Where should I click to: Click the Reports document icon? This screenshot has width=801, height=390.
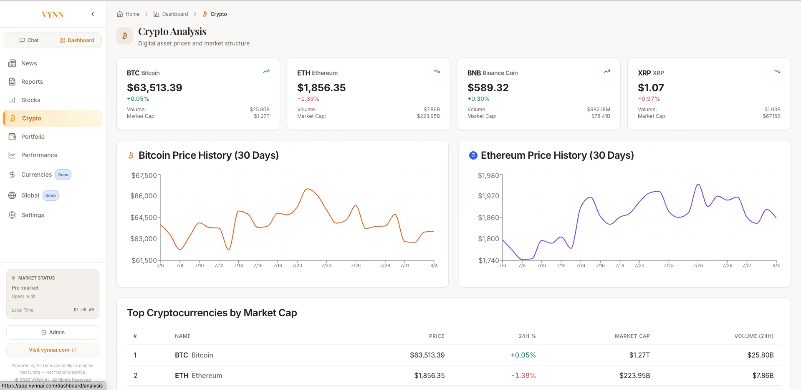point(13,82)
